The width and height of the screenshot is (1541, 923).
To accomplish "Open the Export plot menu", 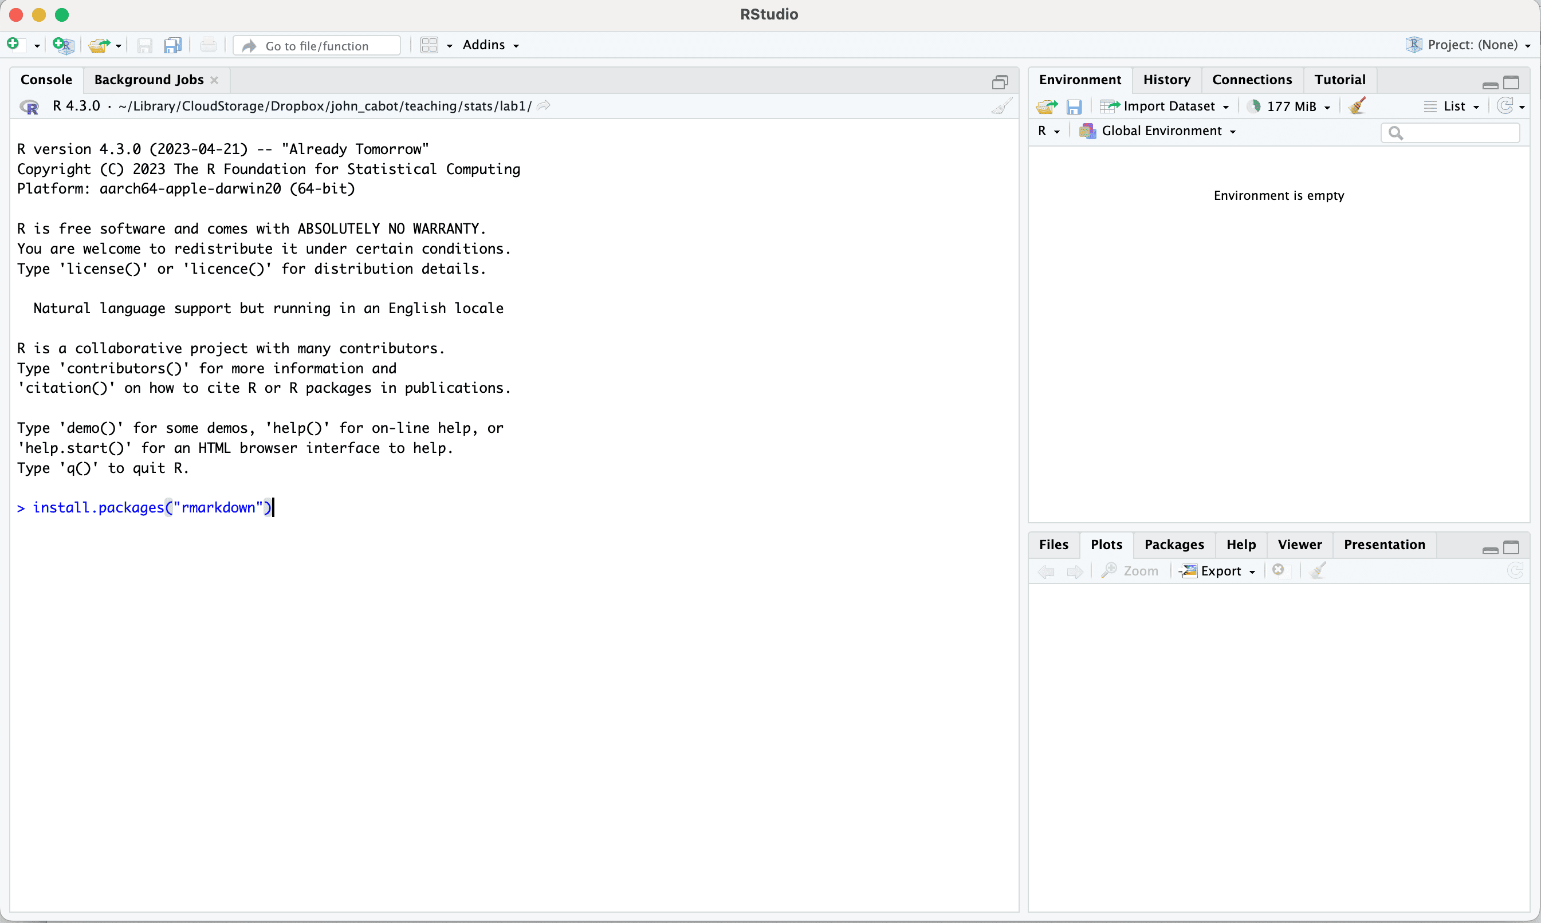I will coord(1221,570).
